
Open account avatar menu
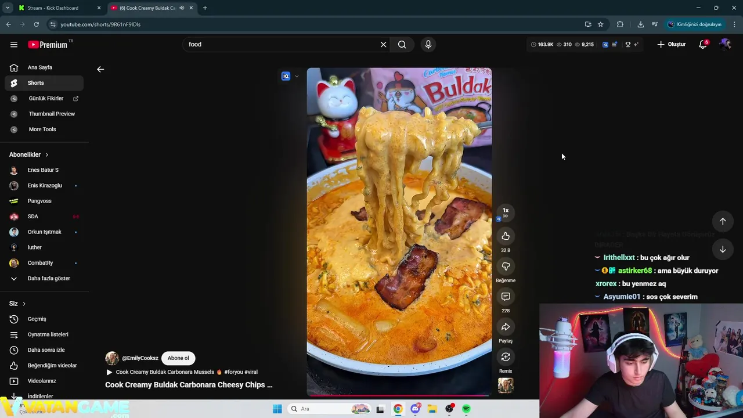[x=725, y=45]
